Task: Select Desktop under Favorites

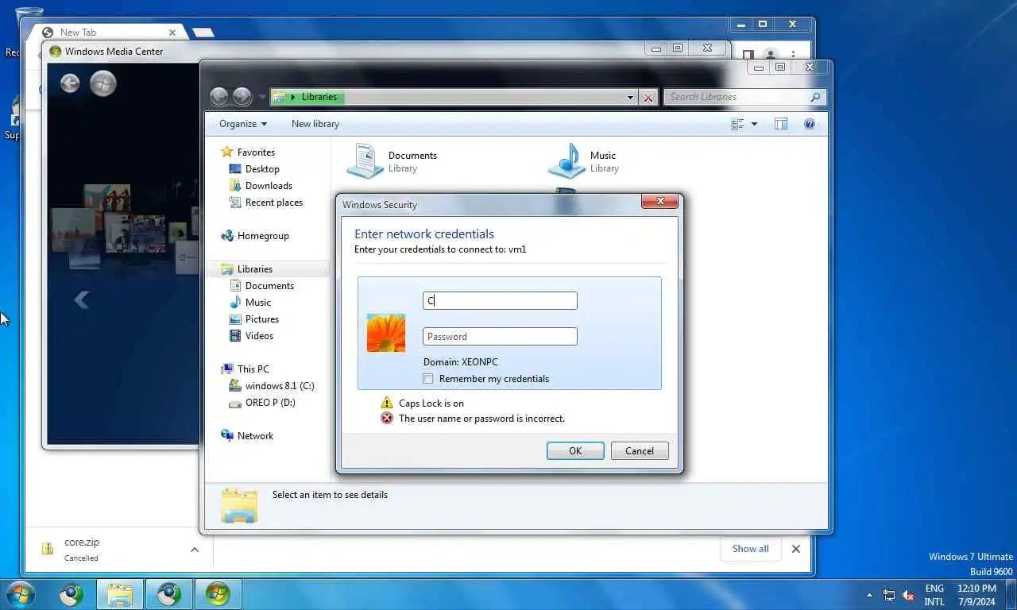Action: (x=262, y=169)
